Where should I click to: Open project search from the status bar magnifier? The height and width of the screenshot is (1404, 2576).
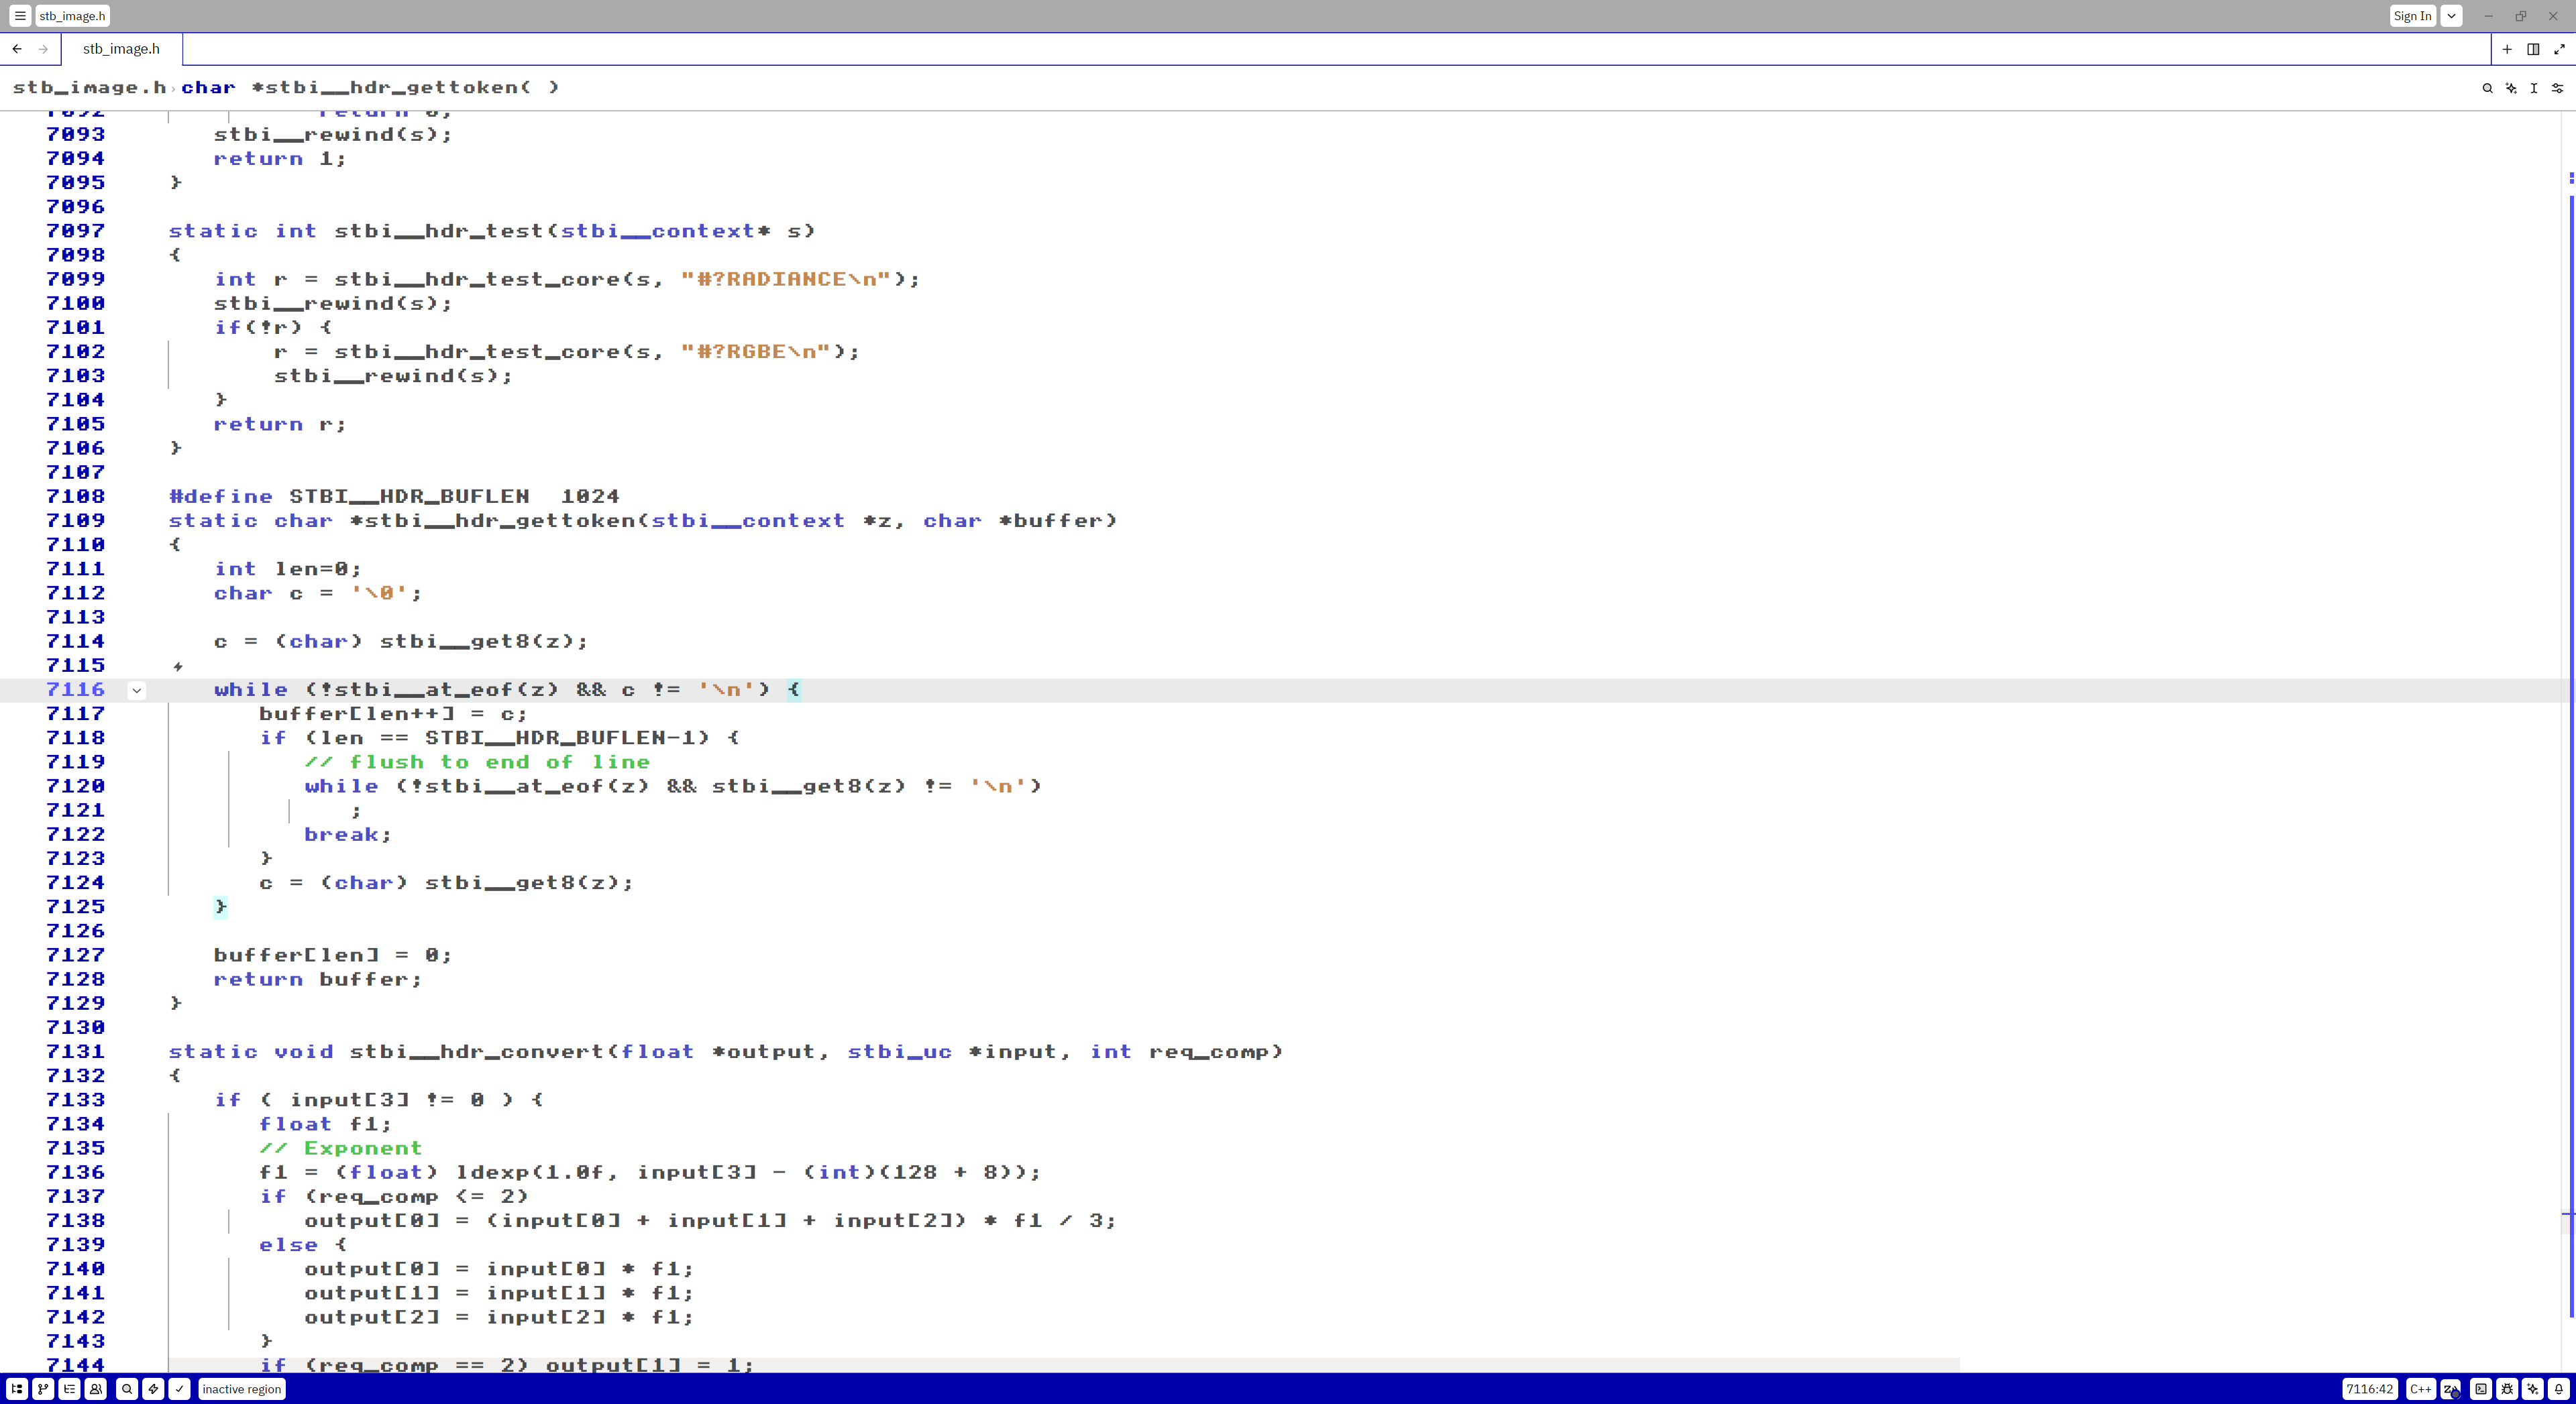[x=127, y=1388]
